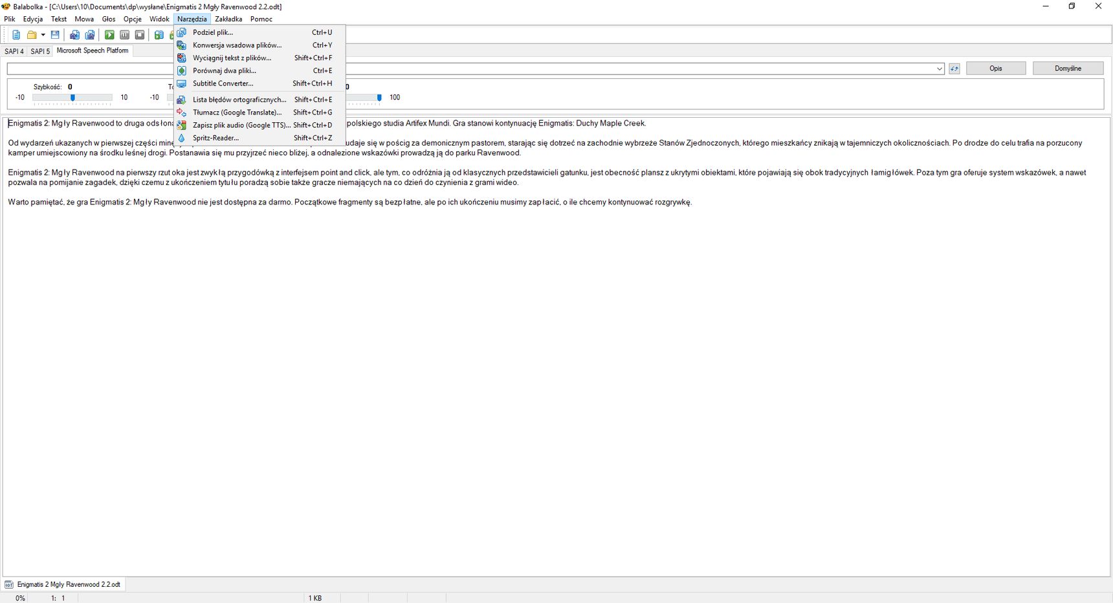This screenshot has height=603, width=1113.
Task: Choose Podziel plik... from the menu
Action: pos(259,32)
